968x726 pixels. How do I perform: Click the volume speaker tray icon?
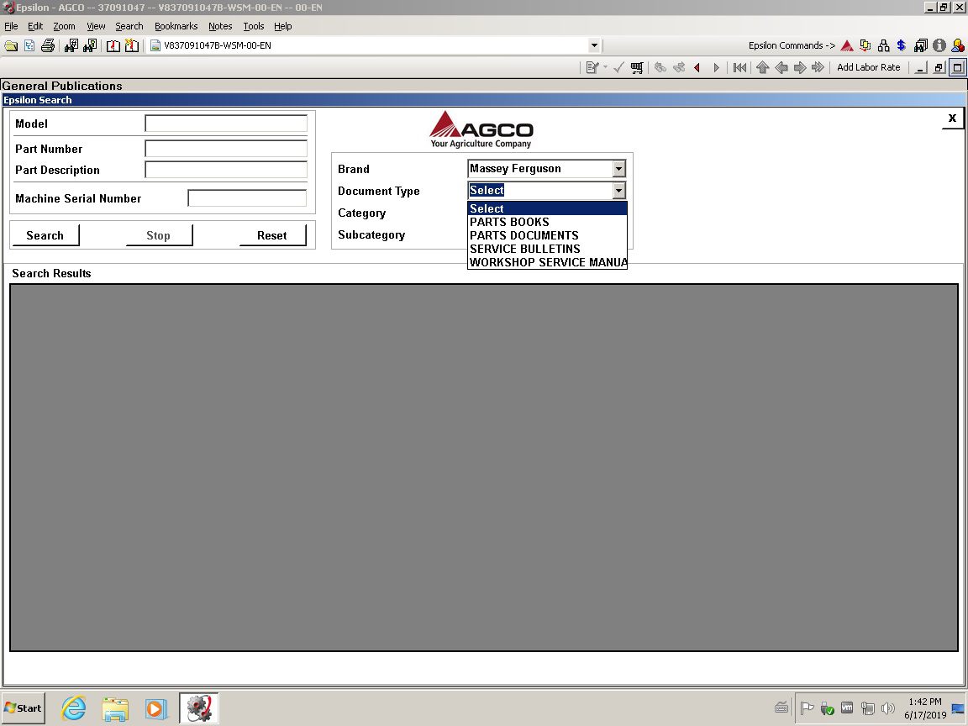coord(888,708)
